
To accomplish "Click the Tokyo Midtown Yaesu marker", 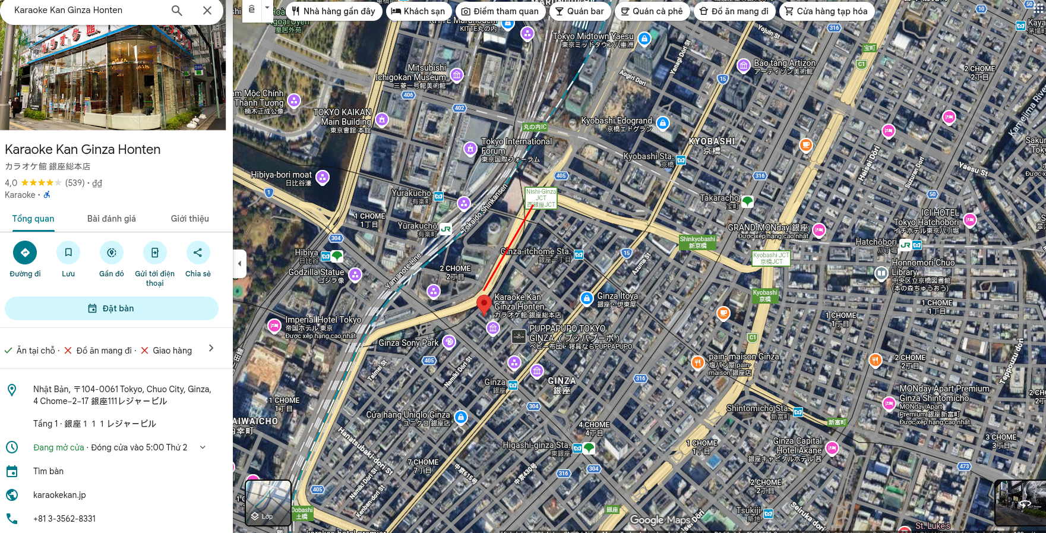I will pyautogui.click(x=644, y=39).
